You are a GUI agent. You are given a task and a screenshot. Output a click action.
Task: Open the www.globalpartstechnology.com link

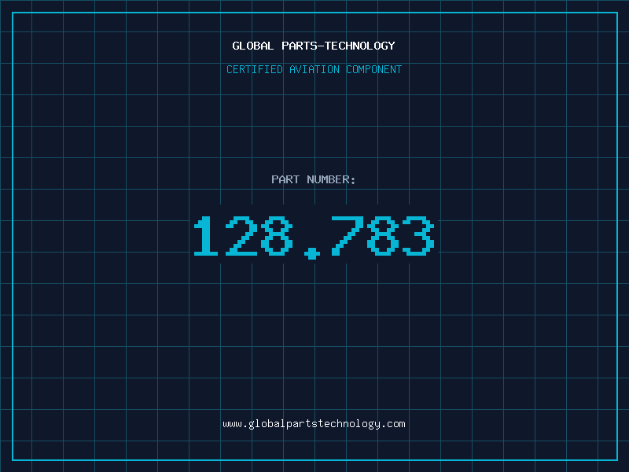coord(314,424)
